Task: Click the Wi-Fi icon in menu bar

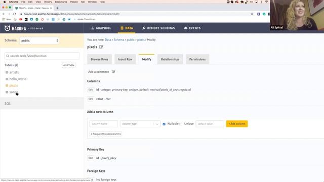Action: coord(267,2)
